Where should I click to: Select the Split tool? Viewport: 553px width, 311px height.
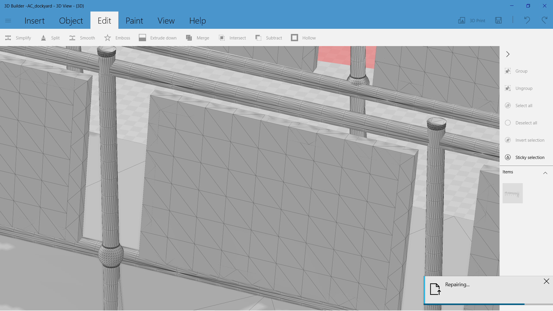click(50, 38)
